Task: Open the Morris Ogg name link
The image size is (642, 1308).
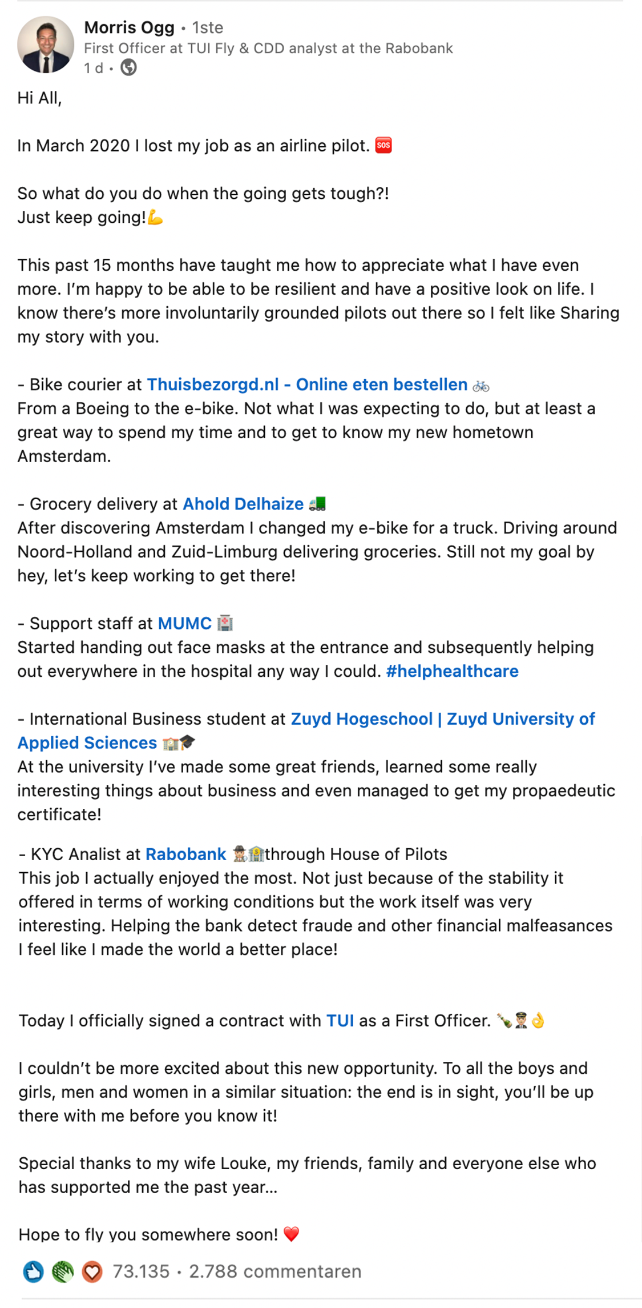Action: [129, 27]
